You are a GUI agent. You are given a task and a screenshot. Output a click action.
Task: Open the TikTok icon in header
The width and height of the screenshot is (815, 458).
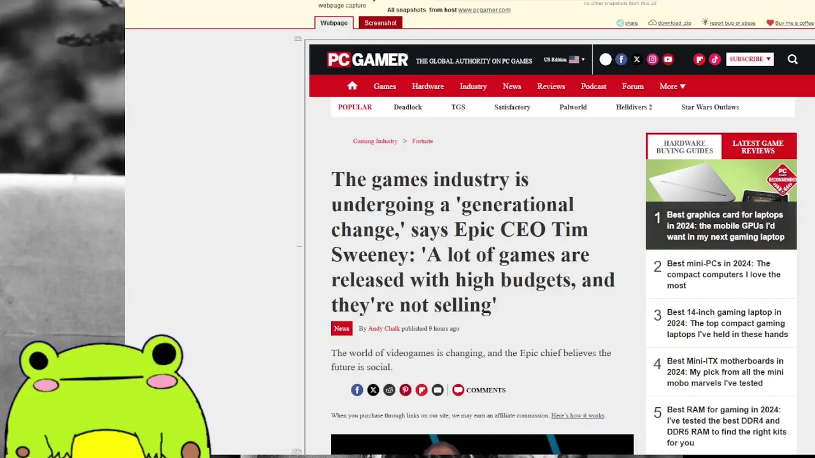coord(714,59)
